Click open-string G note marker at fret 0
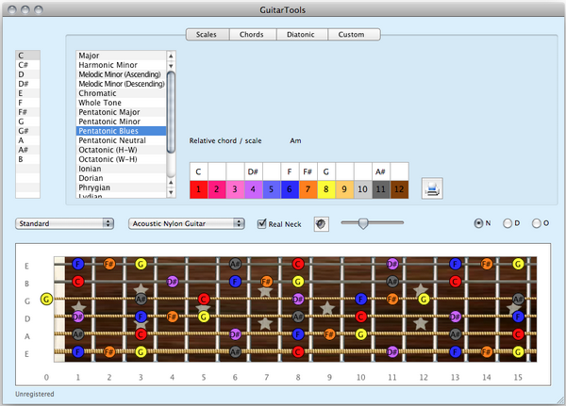 click(46, 299)
